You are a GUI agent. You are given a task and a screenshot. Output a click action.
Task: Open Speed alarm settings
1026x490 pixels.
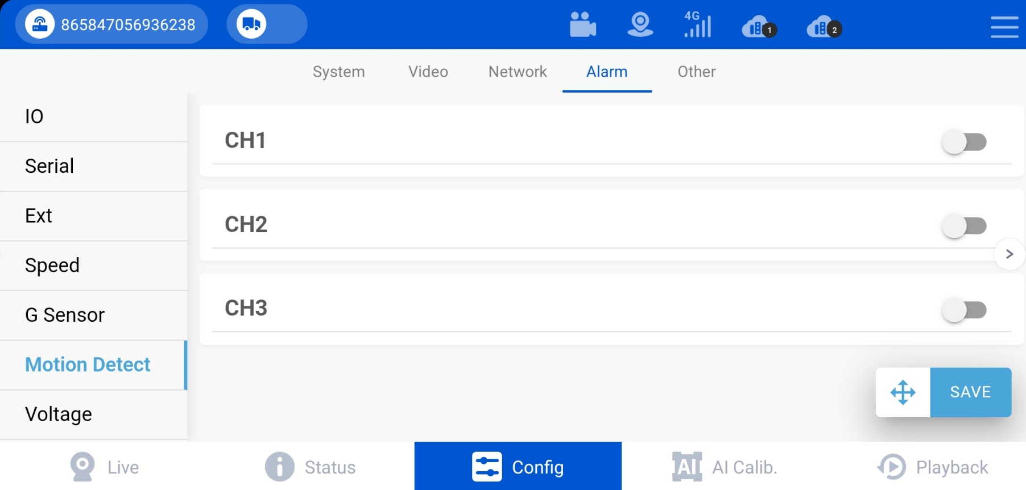(94, 265)
